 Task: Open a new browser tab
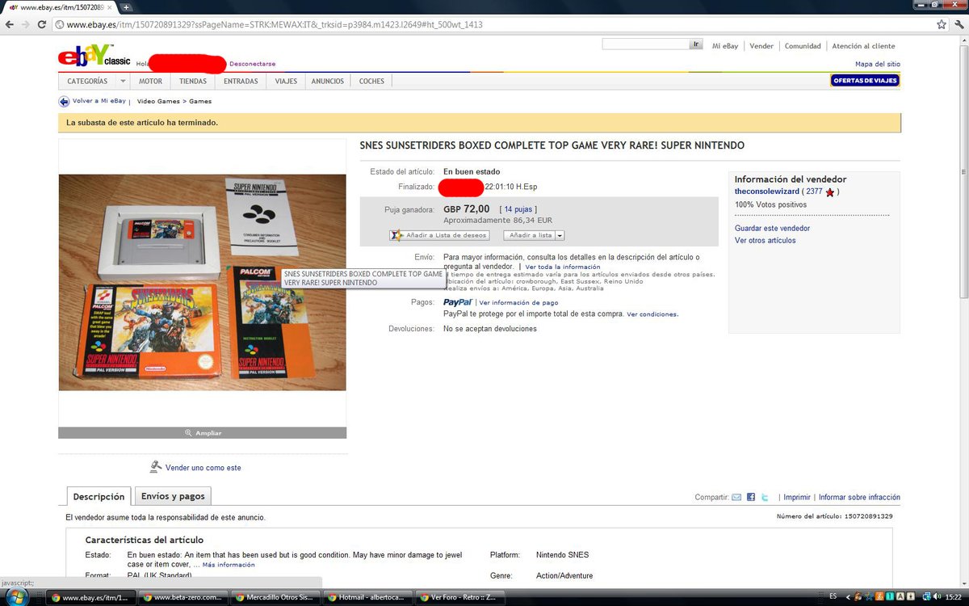tap(127, 7)
